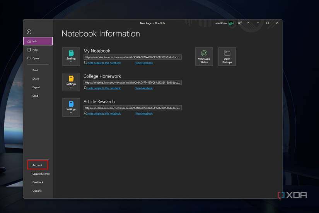Expand Settings dropdown for Article Research

click(71, 107)
